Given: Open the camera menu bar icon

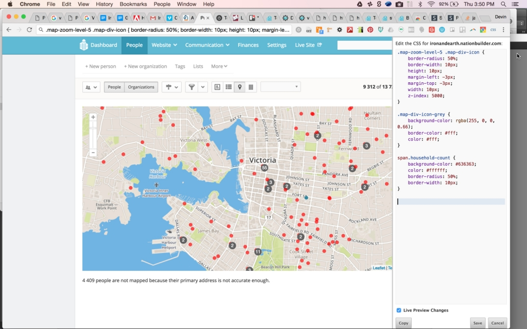Looking at the screenshot, I should tap(399, 4).
